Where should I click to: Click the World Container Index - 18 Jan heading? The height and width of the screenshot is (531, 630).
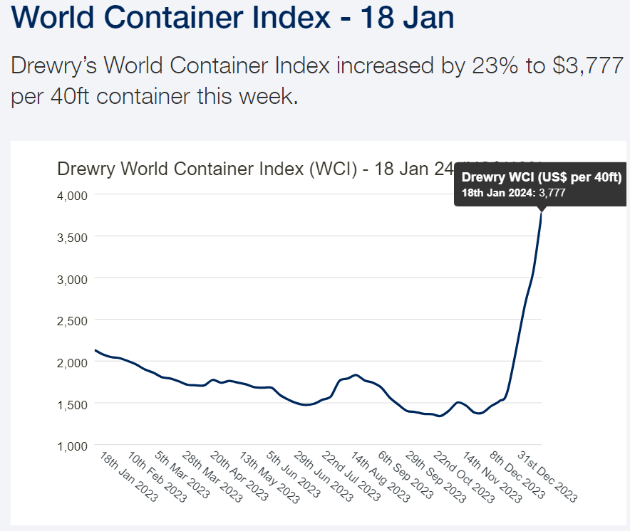point(232,17)
